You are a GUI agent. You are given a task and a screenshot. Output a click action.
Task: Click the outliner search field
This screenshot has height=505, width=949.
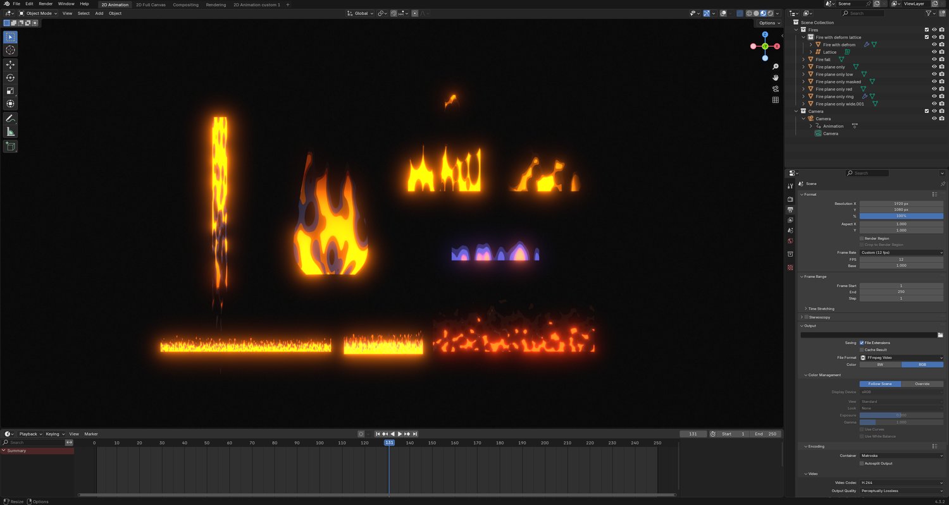click(864, 13)
